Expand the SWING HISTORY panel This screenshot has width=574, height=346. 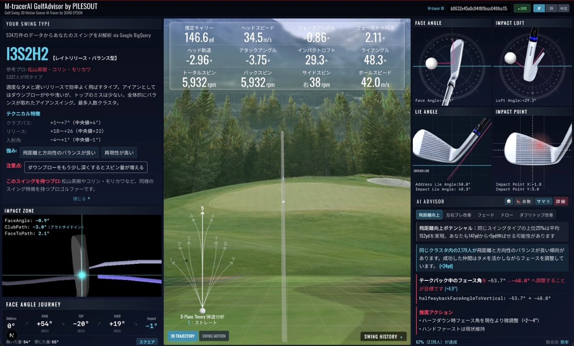point(383,337)
